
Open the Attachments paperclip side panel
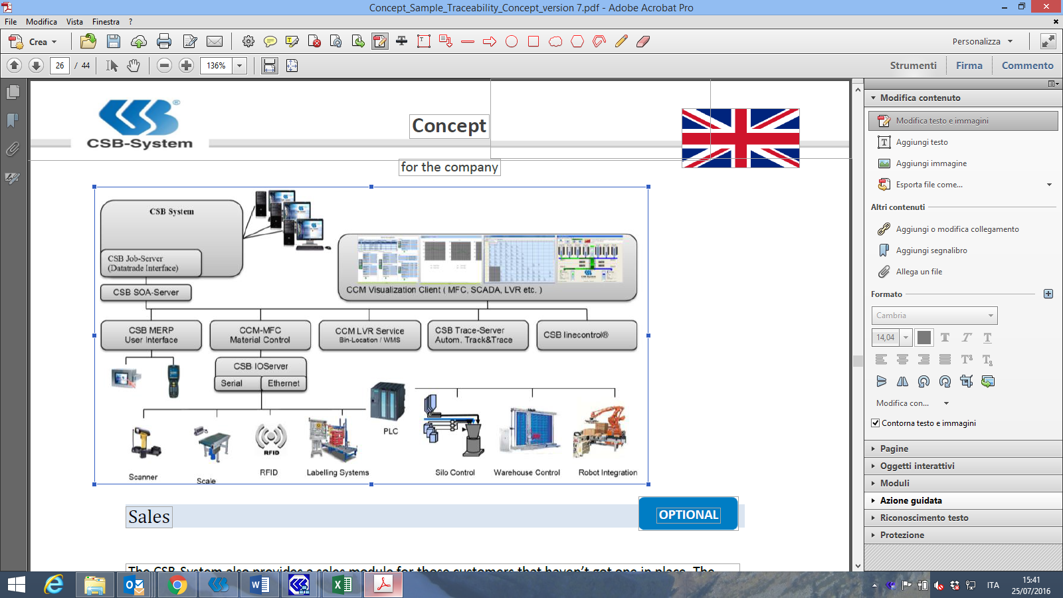(13, 149)
